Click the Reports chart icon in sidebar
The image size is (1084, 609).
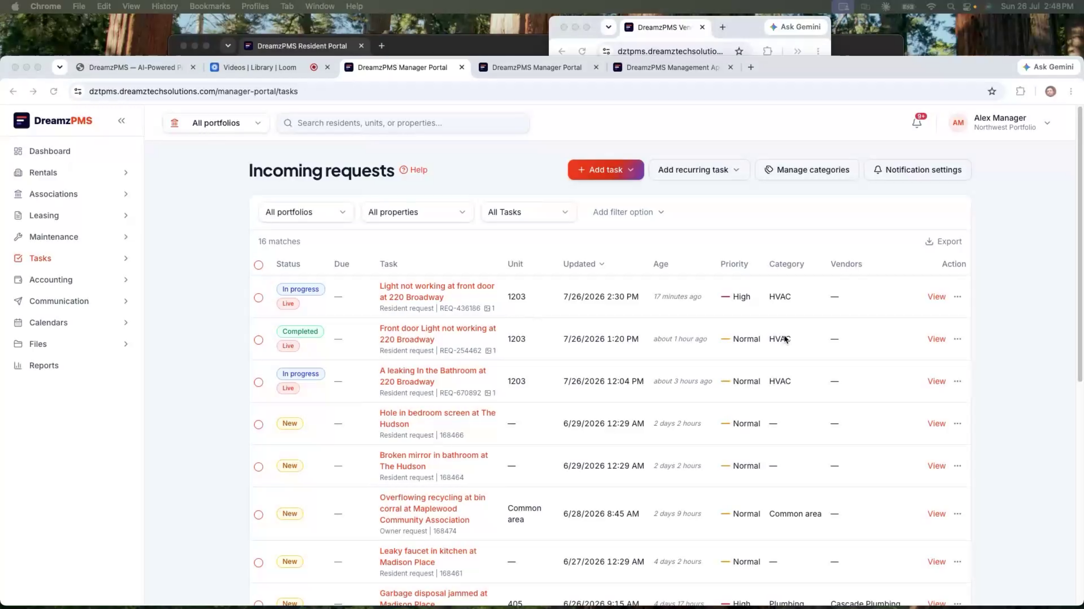[18, 365]
